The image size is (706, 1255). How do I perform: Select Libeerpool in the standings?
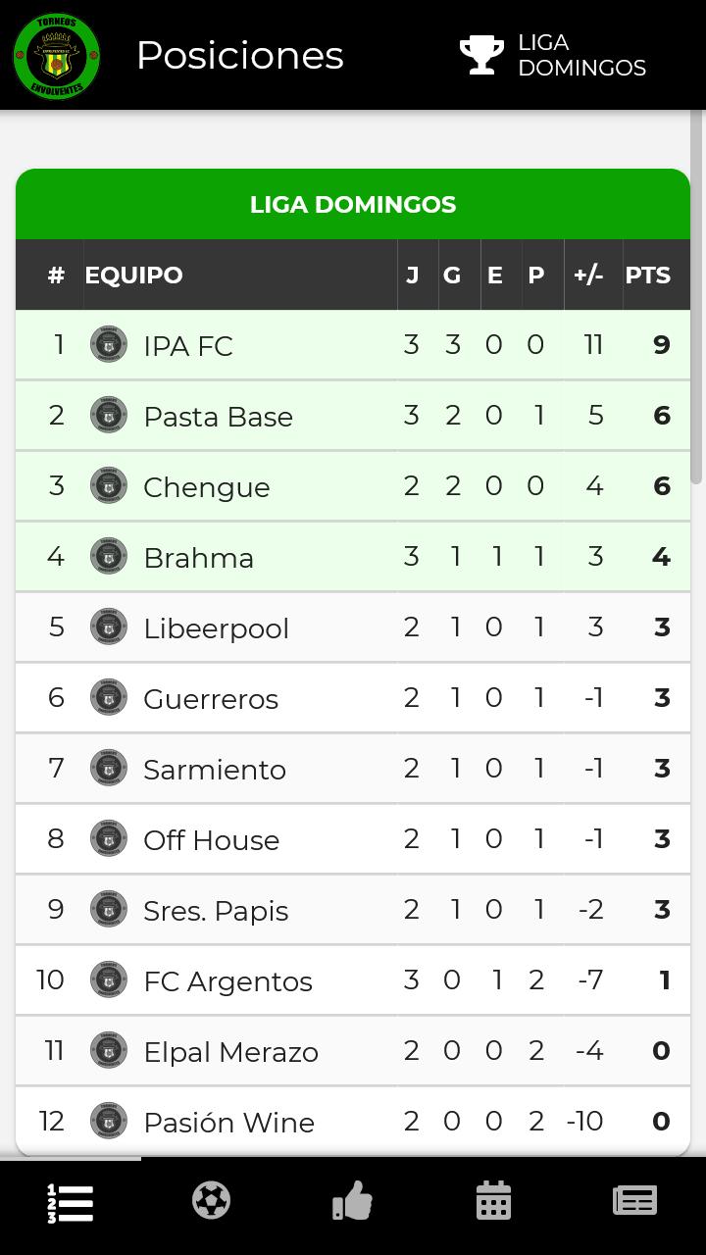click(x=353, y=627)
